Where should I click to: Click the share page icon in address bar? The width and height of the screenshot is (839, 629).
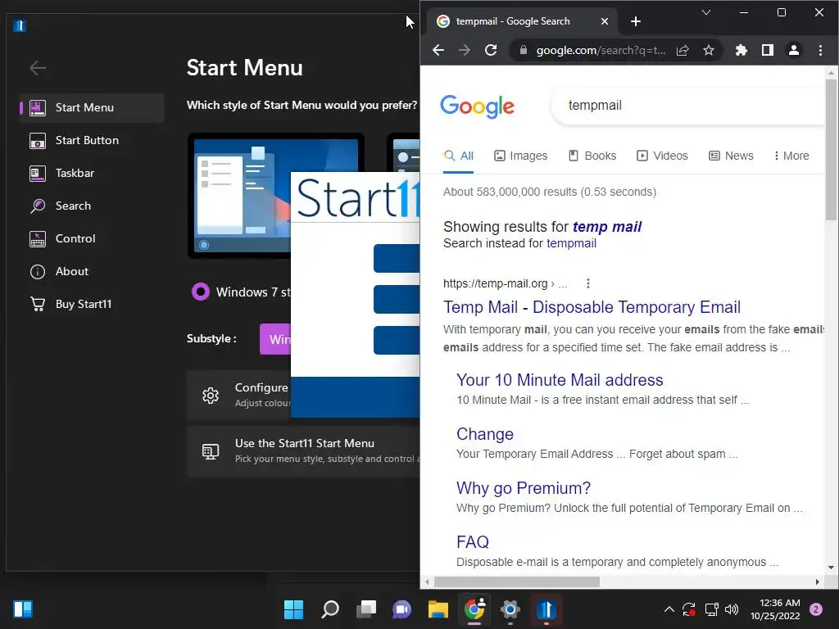tap(683, 50)
